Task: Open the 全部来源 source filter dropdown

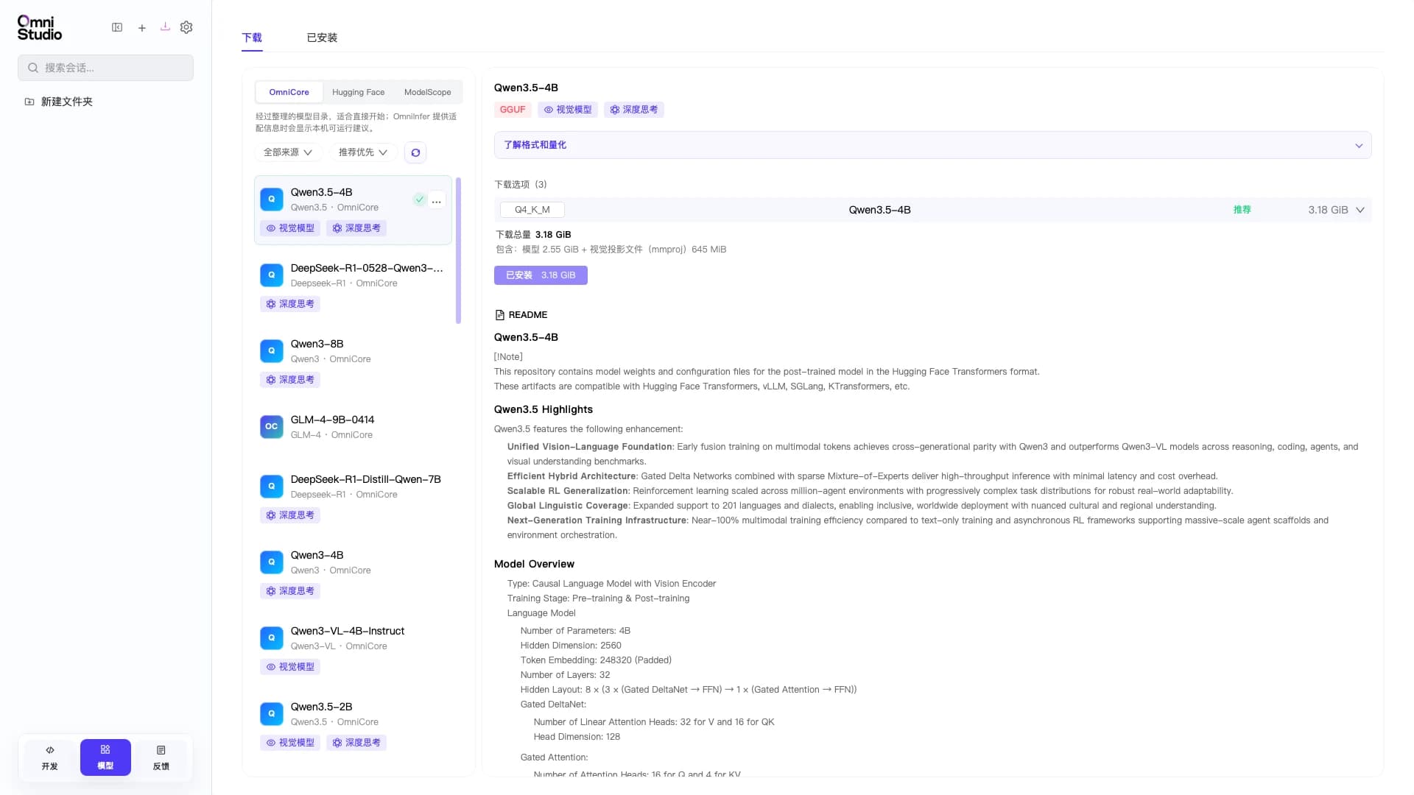Action: point(288,152)
